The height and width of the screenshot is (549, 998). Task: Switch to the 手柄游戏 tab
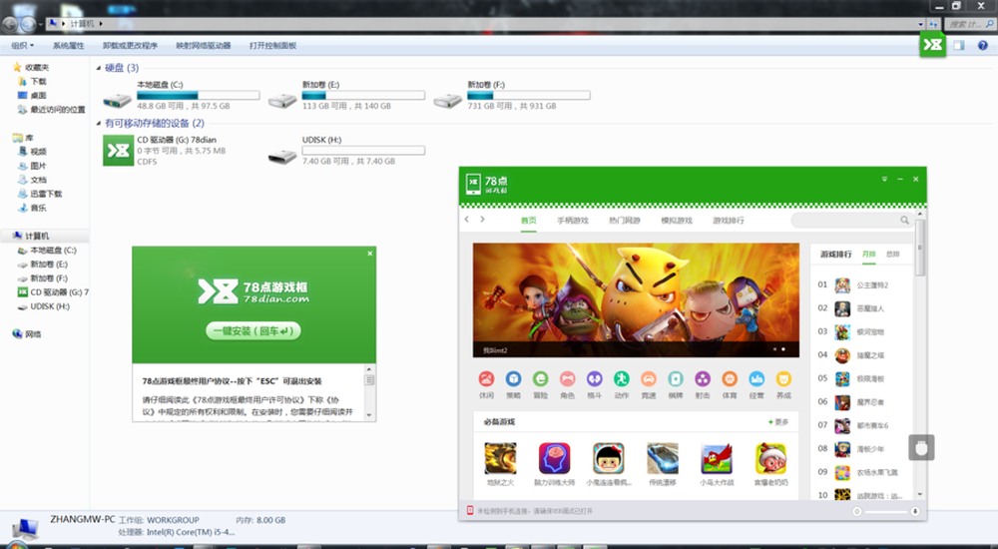tap(573, 221)
